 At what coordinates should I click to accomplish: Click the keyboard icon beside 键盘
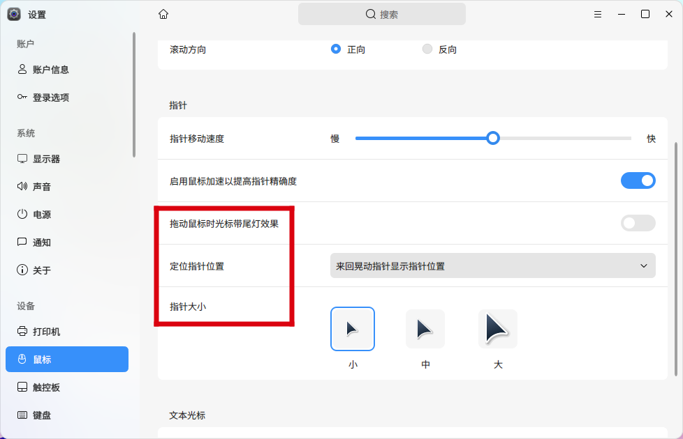[22, 415]
